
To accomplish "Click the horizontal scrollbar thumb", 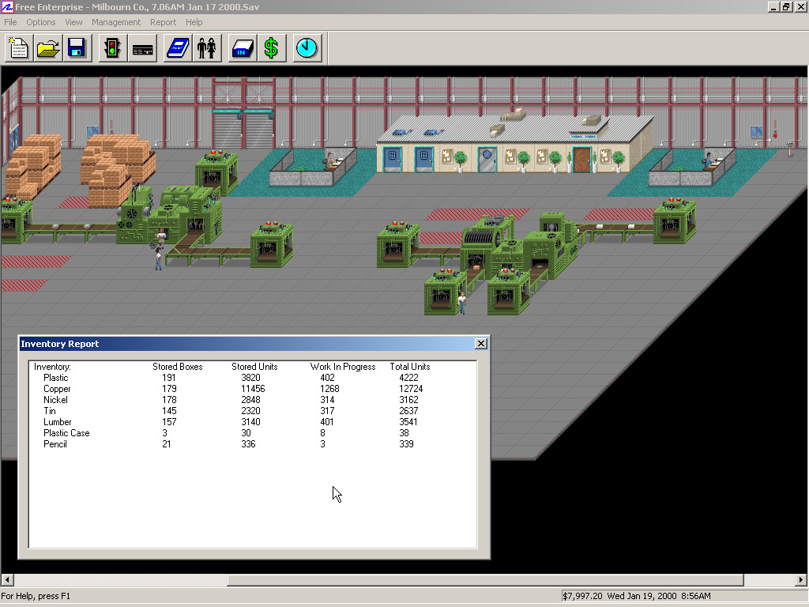I will [486, 579].
